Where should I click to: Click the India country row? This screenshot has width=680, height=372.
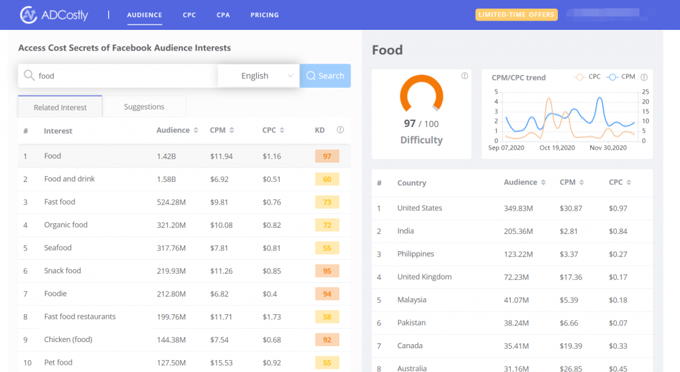point(512,231)
